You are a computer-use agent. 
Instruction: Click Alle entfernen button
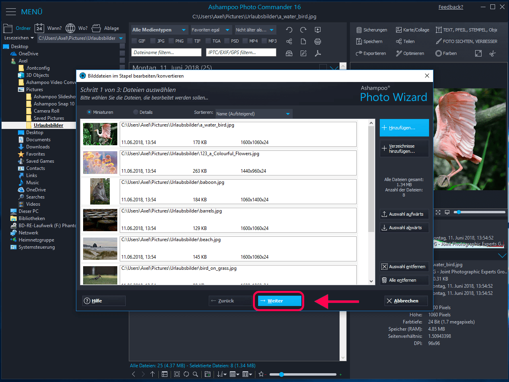404,280
